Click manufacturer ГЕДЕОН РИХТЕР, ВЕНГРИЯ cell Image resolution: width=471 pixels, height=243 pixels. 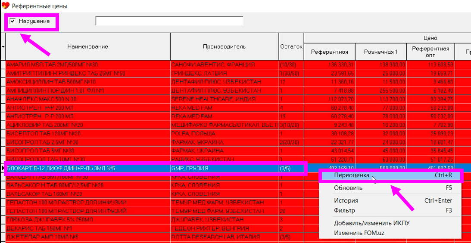225,229
